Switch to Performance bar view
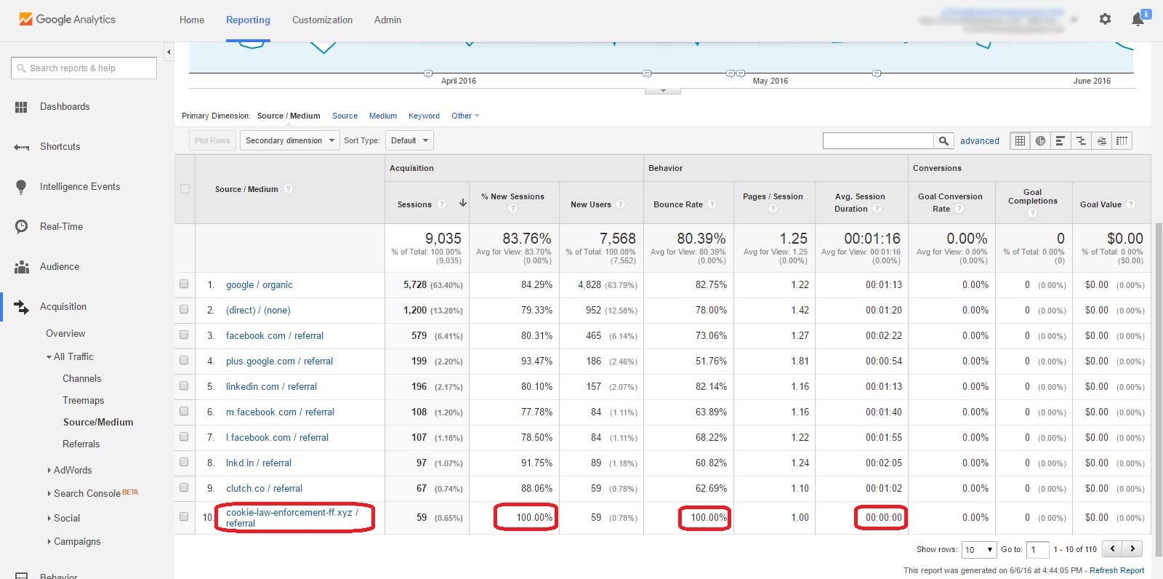This screenshot has height=579, width=1163. [1061, 141]
